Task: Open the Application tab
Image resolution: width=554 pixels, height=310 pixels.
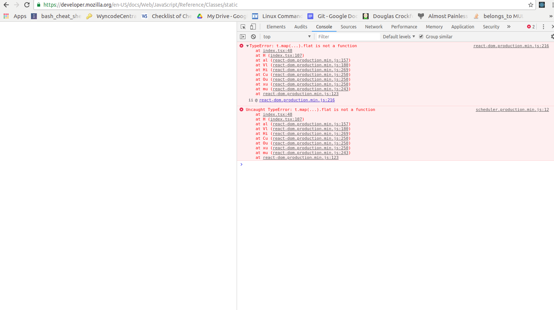Action: (463, 27)
